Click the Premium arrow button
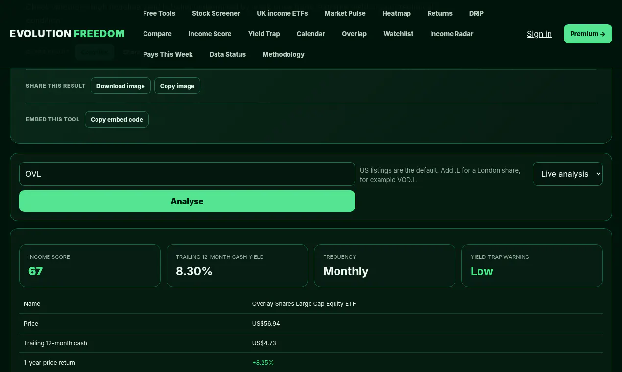This screenshot has height=372, width=622. pyautogui.click(x=588, y=34)
